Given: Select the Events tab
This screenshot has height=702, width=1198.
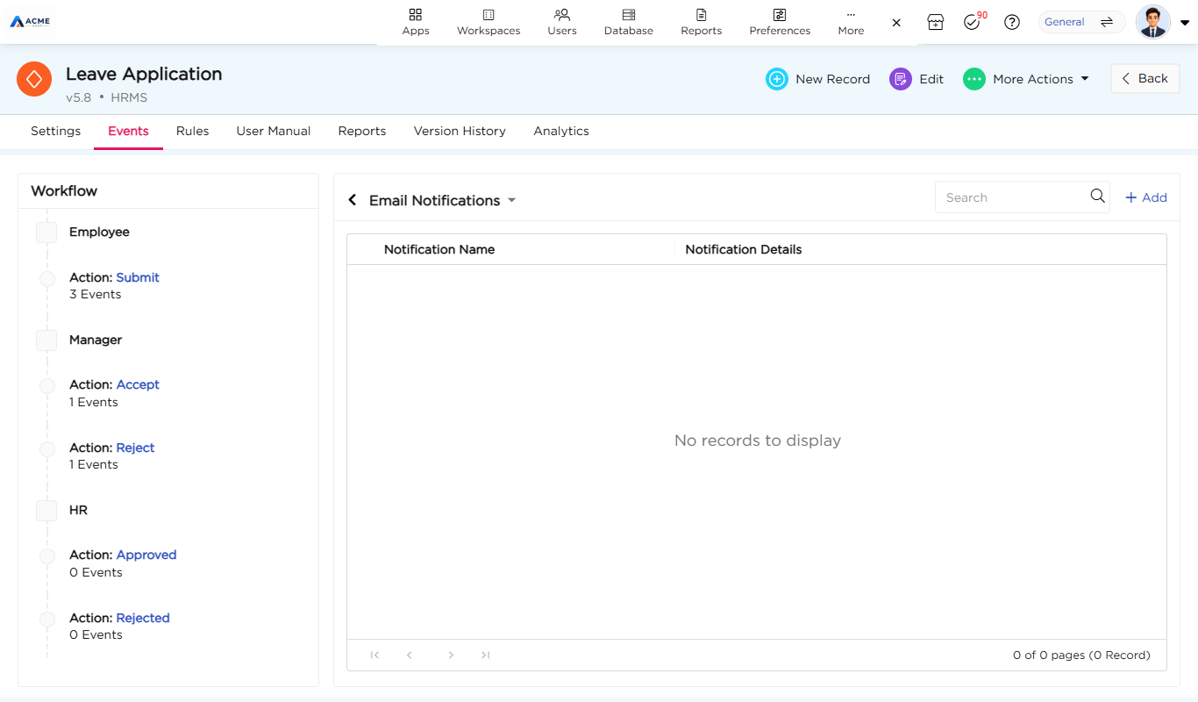Looking at the screenshot, I should pyautogui.click(x=128, y=131).
